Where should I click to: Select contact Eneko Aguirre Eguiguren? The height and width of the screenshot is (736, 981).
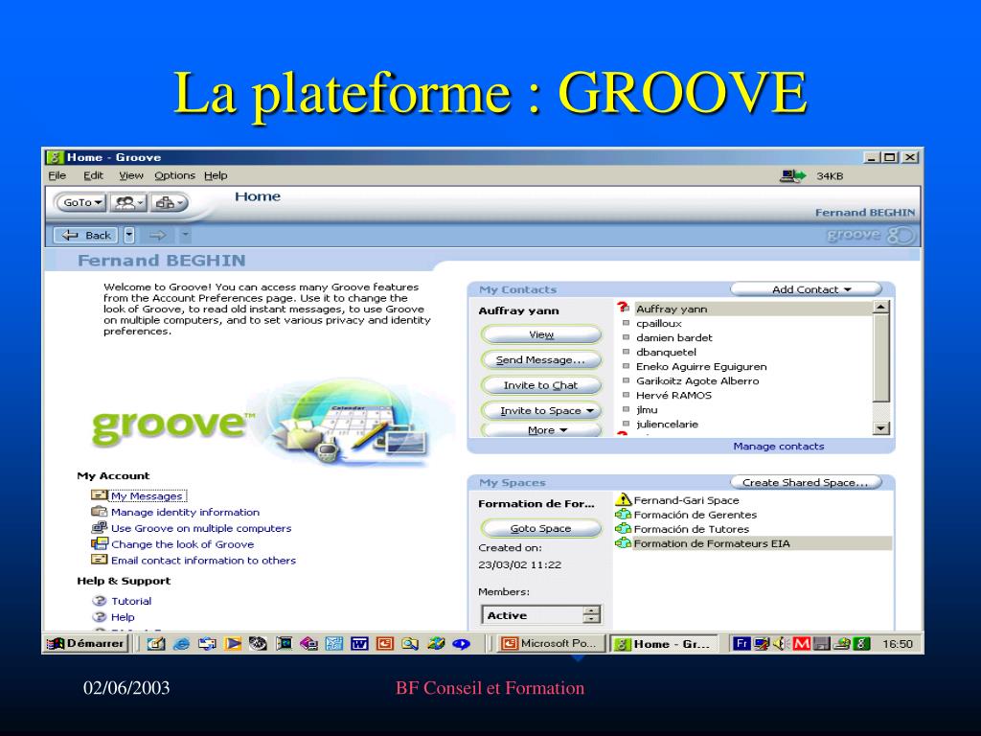click(700, 366)
